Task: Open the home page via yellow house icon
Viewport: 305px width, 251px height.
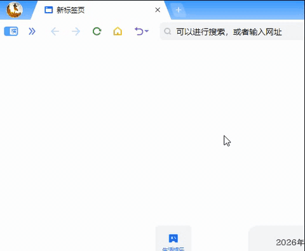Action: click(118, 32)
